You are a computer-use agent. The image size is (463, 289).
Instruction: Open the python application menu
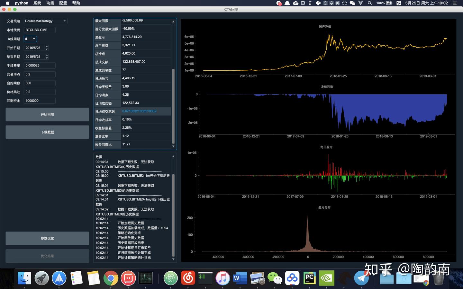pyautogui.click(x=22, y=3)
